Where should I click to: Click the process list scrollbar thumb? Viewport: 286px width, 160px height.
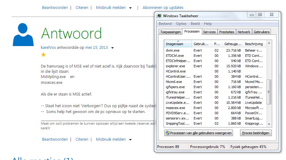[x=269, y=92]
